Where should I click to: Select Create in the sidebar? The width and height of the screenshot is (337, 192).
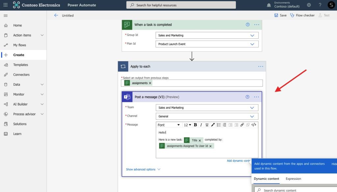pos(23,55)
